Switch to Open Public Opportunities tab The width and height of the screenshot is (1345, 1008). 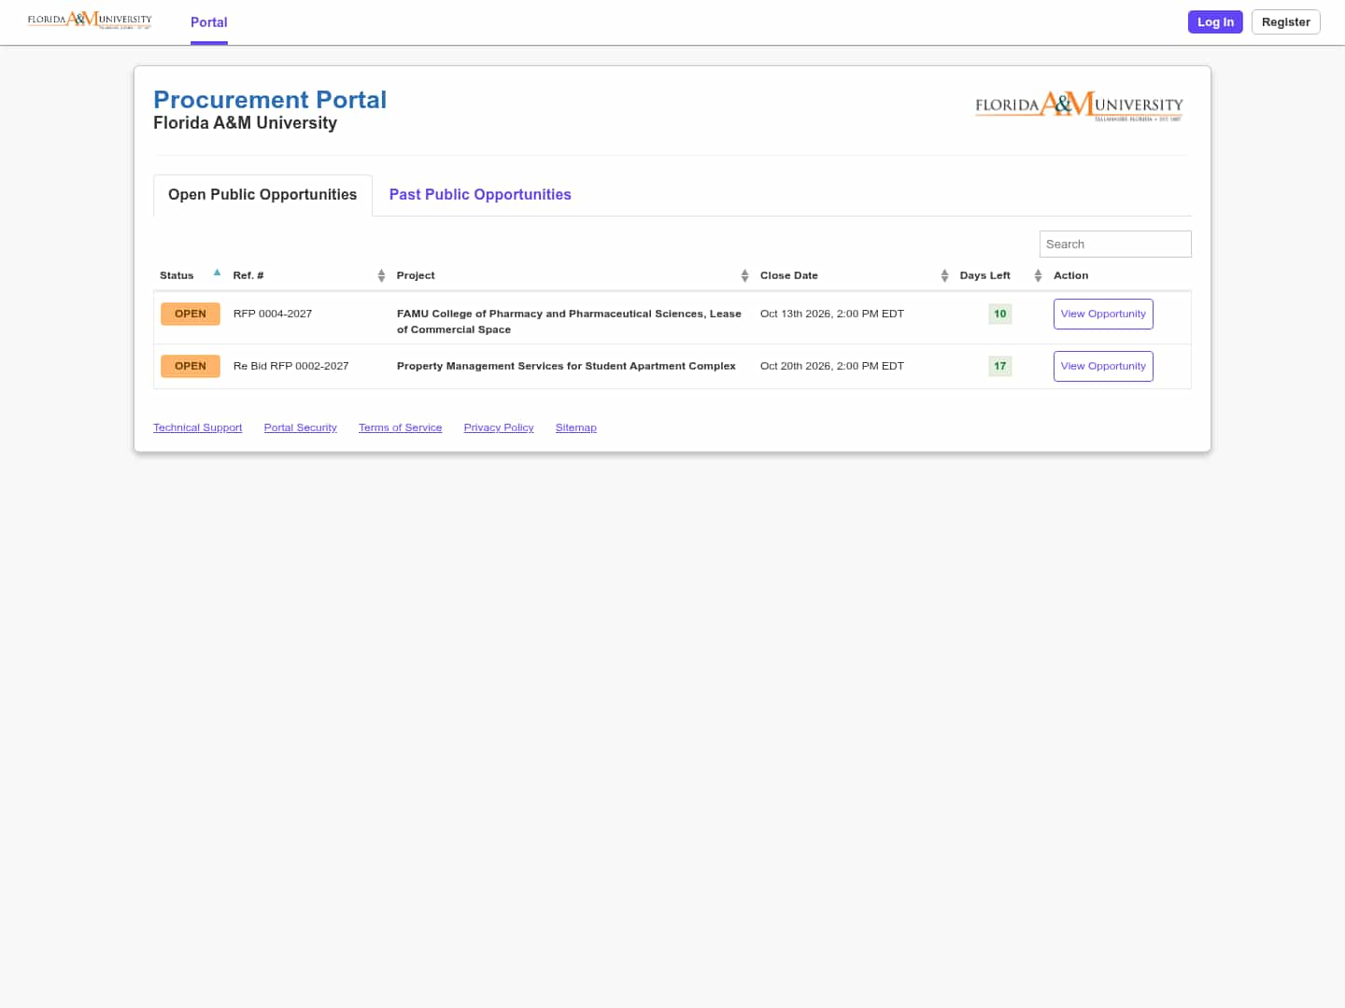click(x=262, y=195)
